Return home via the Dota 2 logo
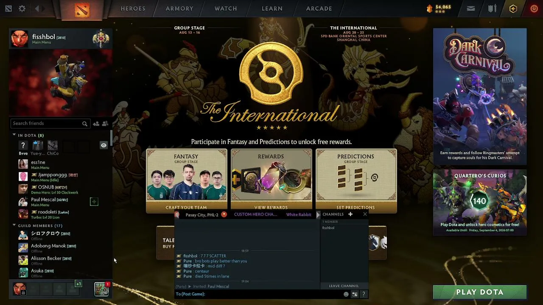 [82, 9]
